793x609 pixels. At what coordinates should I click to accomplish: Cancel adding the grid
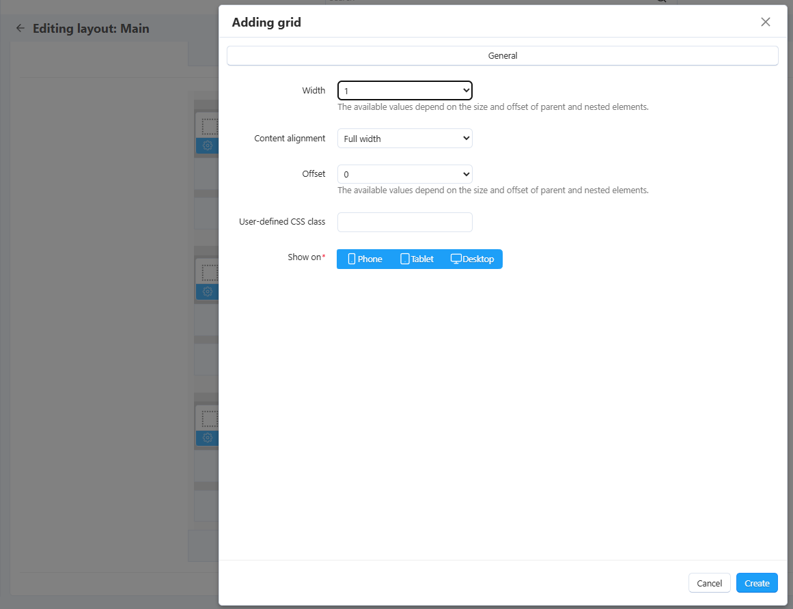(x=709, y=583)
